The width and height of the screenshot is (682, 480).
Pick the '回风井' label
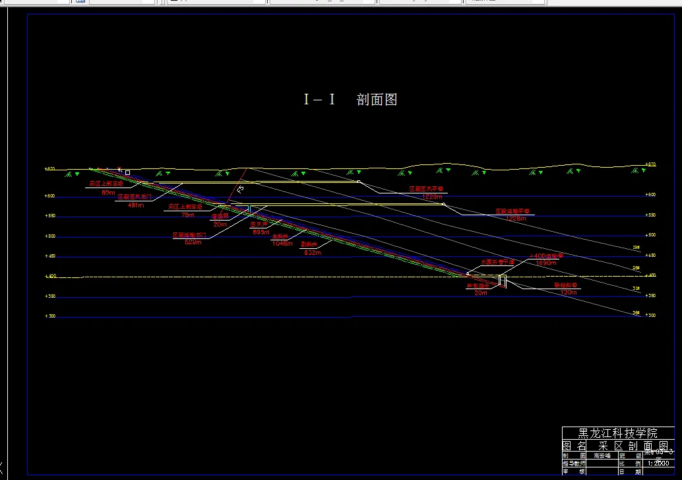pos(259,224)
